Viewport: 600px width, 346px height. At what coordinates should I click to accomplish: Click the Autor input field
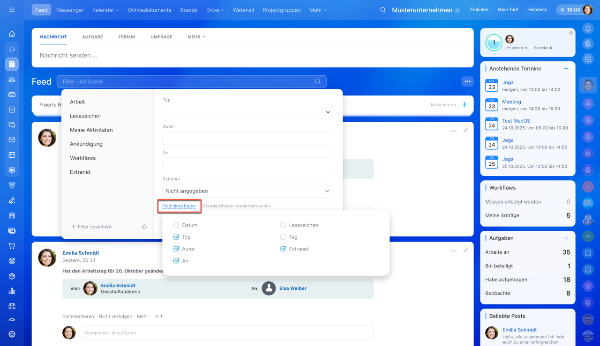248,138
